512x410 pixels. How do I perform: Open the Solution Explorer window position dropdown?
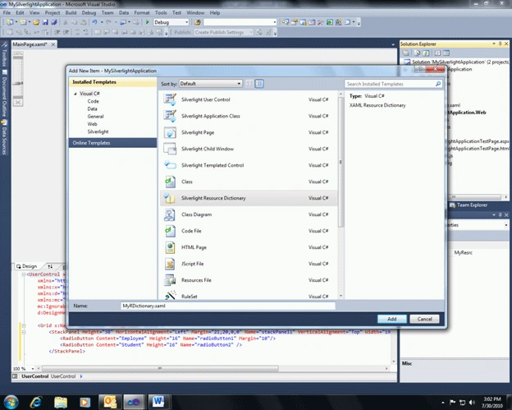(x=493, y=44)
